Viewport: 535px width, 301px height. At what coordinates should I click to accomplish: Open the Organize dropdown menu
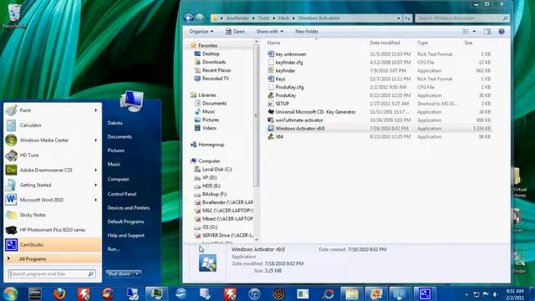[201, 32]
